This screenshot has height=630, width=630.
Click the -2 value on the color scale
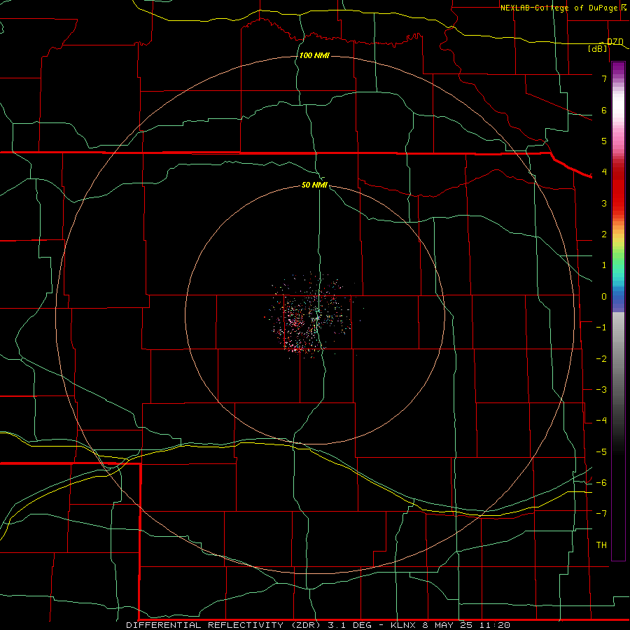tap(601, 359)
